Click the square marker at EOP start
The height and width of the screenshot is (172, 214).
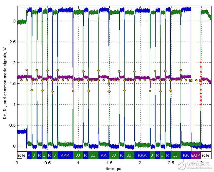point(191,80)
